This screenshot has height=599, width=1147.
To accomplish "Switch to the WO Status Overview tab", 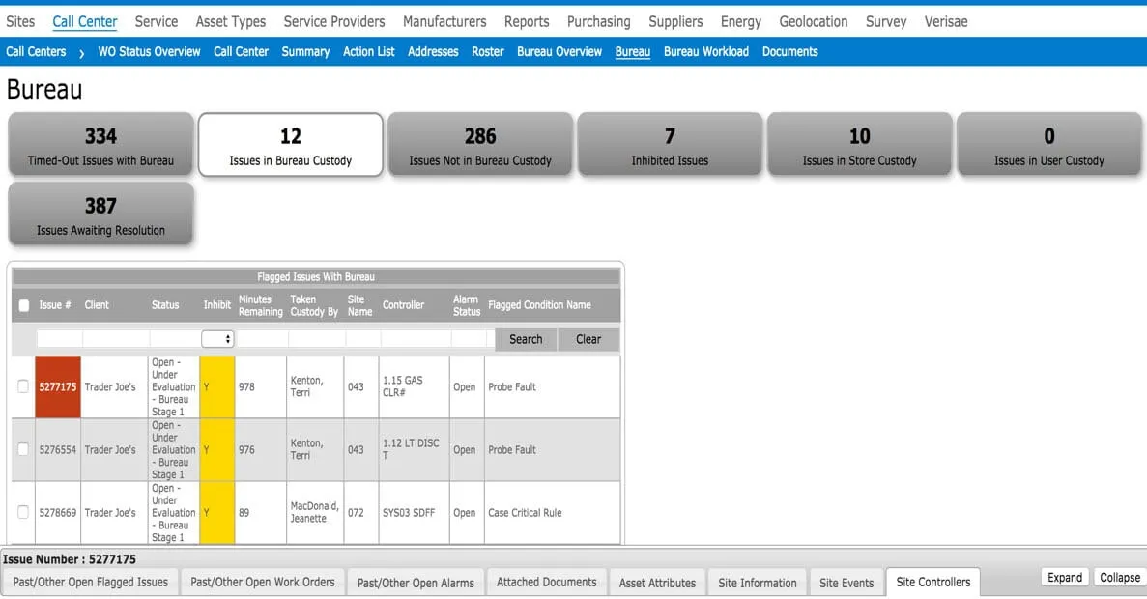I will point(148,51).
